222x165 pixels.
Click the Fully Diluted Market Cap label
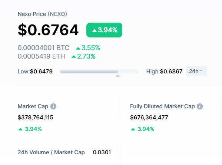162,106
